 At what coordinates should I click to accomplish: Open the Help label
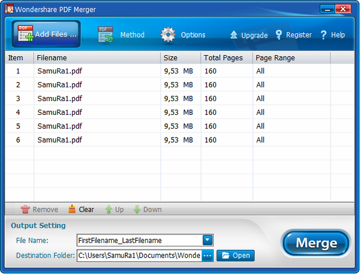point(338,35)
